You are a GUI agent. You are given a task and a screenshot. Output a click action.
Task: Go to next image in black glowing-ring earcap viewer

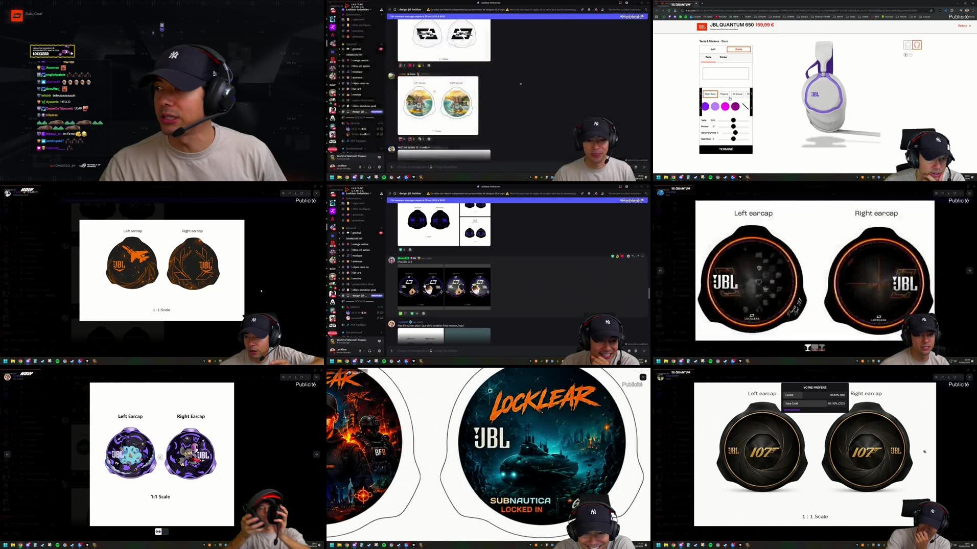[x=969, y=270]
